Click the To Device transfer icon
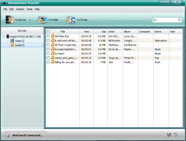This screenshot has width=186, height=141. coord(10,20)
